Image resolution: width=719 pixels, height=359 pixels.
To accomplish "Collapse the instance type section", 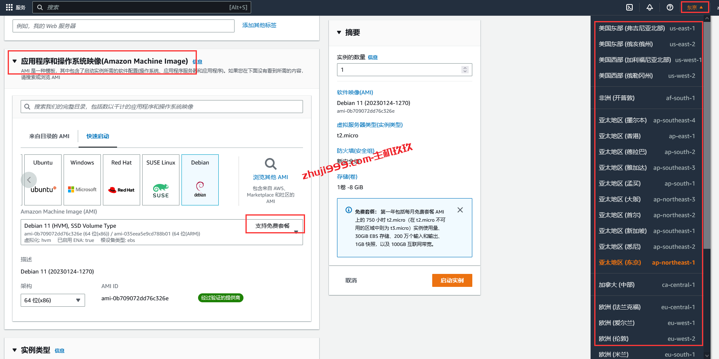I will pyautogui.click(x=15, y=350).
